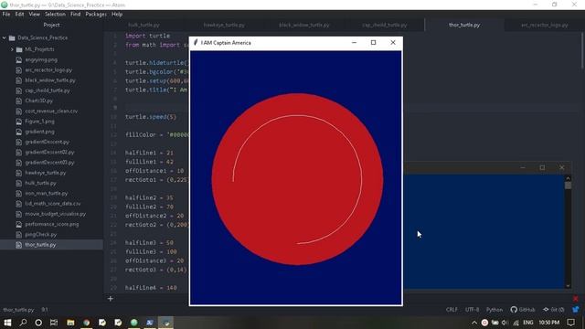Select the thor_turtle.py editor tab
This screenshot has height=329, width=585.
[464, 25]
